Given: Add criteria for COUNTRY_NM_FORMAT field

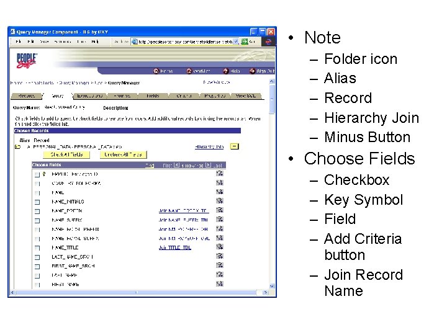Looking at the screenshot, I should (220, 182).
